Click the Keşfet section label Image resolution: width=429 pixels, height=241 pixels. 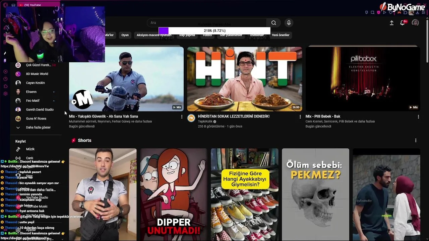point(20,141)
